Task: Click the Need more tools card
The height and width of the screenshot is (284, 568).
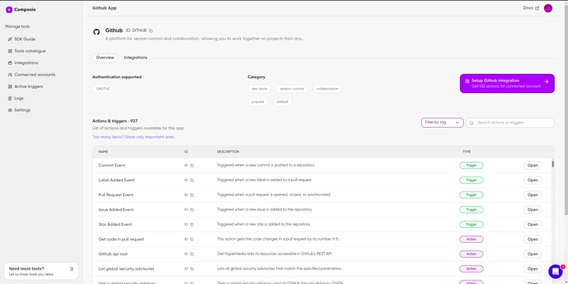Action: click(x=41, y=271)
